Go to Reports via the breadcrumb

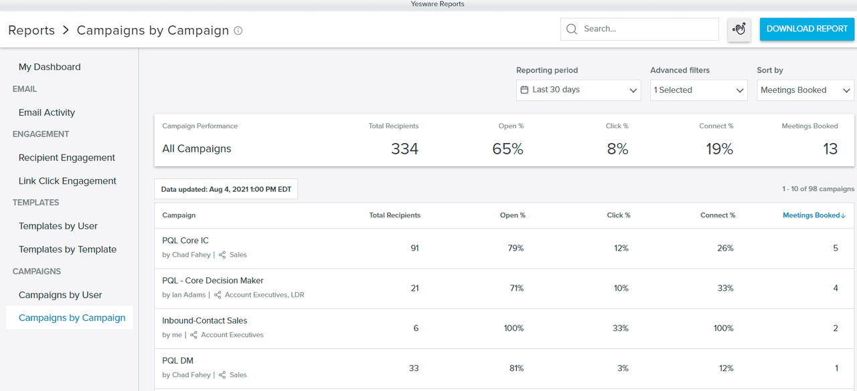[31, 30]
